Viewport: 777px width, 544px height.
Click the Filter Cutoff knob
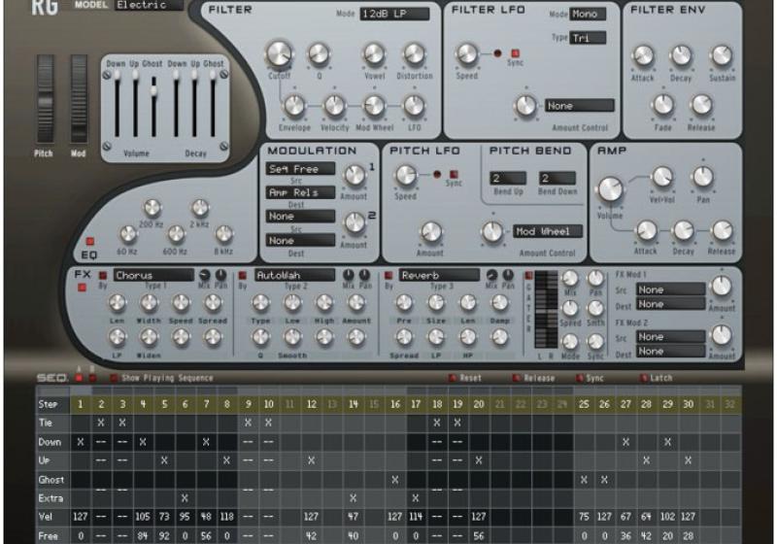click(280, 54)
